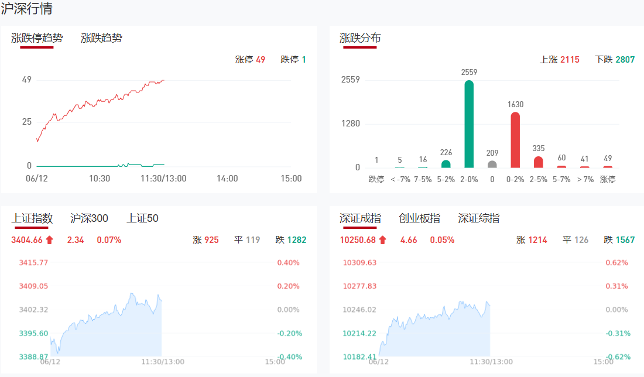This screenshot has width=644, height=377.
Task: Select the 深证成指 tab
Action: coord(360,218)
